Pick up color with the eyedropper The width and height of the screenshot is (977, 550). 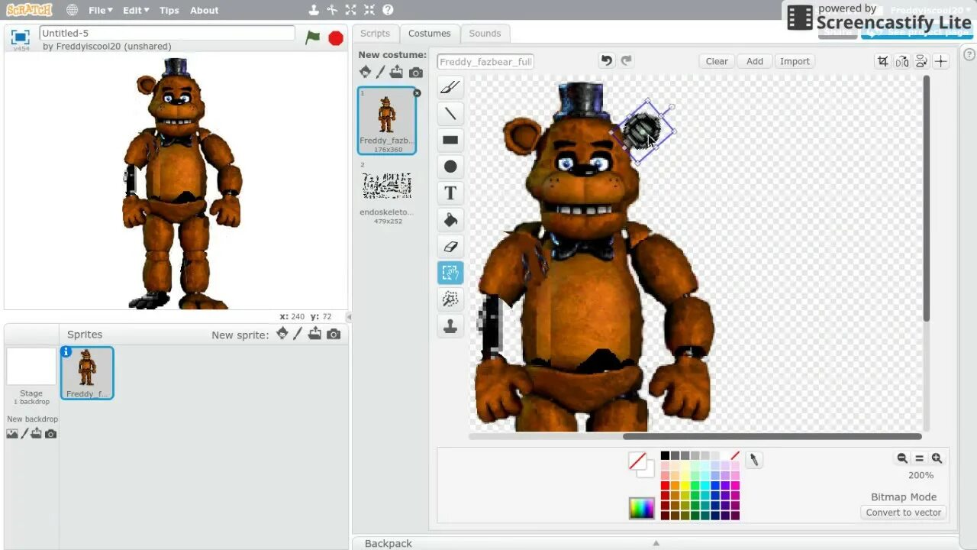754,459
